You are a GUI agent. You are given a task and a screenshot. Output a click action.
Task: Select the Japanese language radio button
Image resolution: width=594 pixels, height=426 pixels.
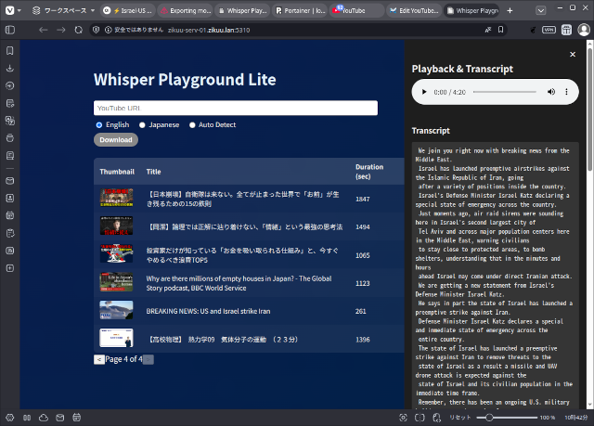coord(142,124)
